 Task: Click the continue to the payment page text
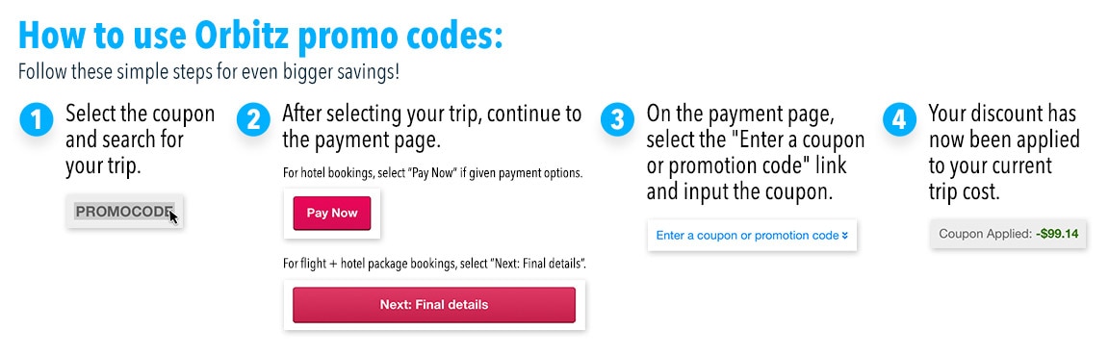pos(431,126)
